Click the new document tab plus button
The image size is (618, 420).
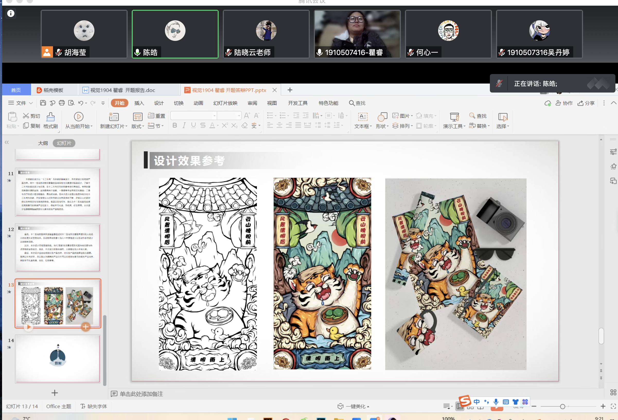click(x=290, y=90)
